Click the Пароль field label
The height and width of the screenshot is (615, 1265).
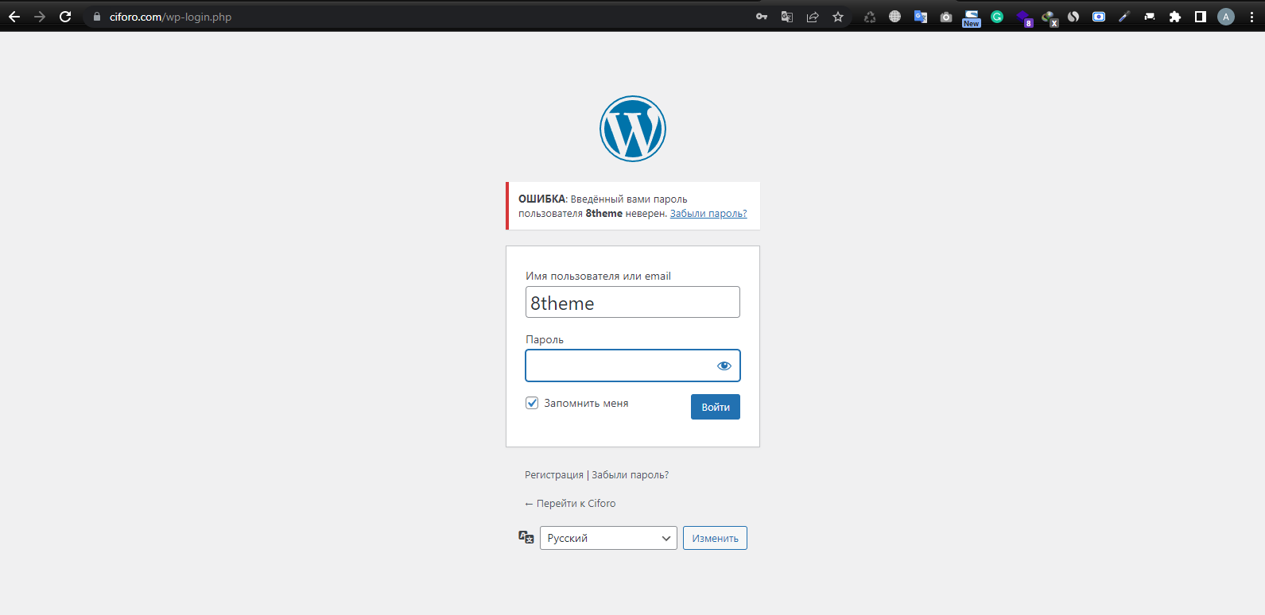(x=545, y=339)
